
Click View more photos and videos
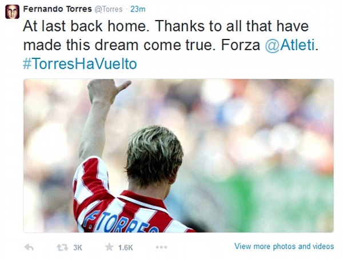tap(284, 246)
